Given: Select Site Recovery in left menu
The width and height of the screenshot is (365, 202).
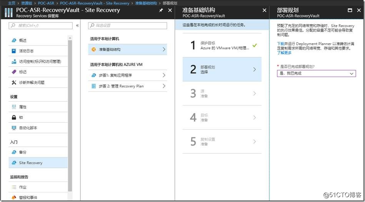Looking at the screenshot, I should [x=38, y=163].
